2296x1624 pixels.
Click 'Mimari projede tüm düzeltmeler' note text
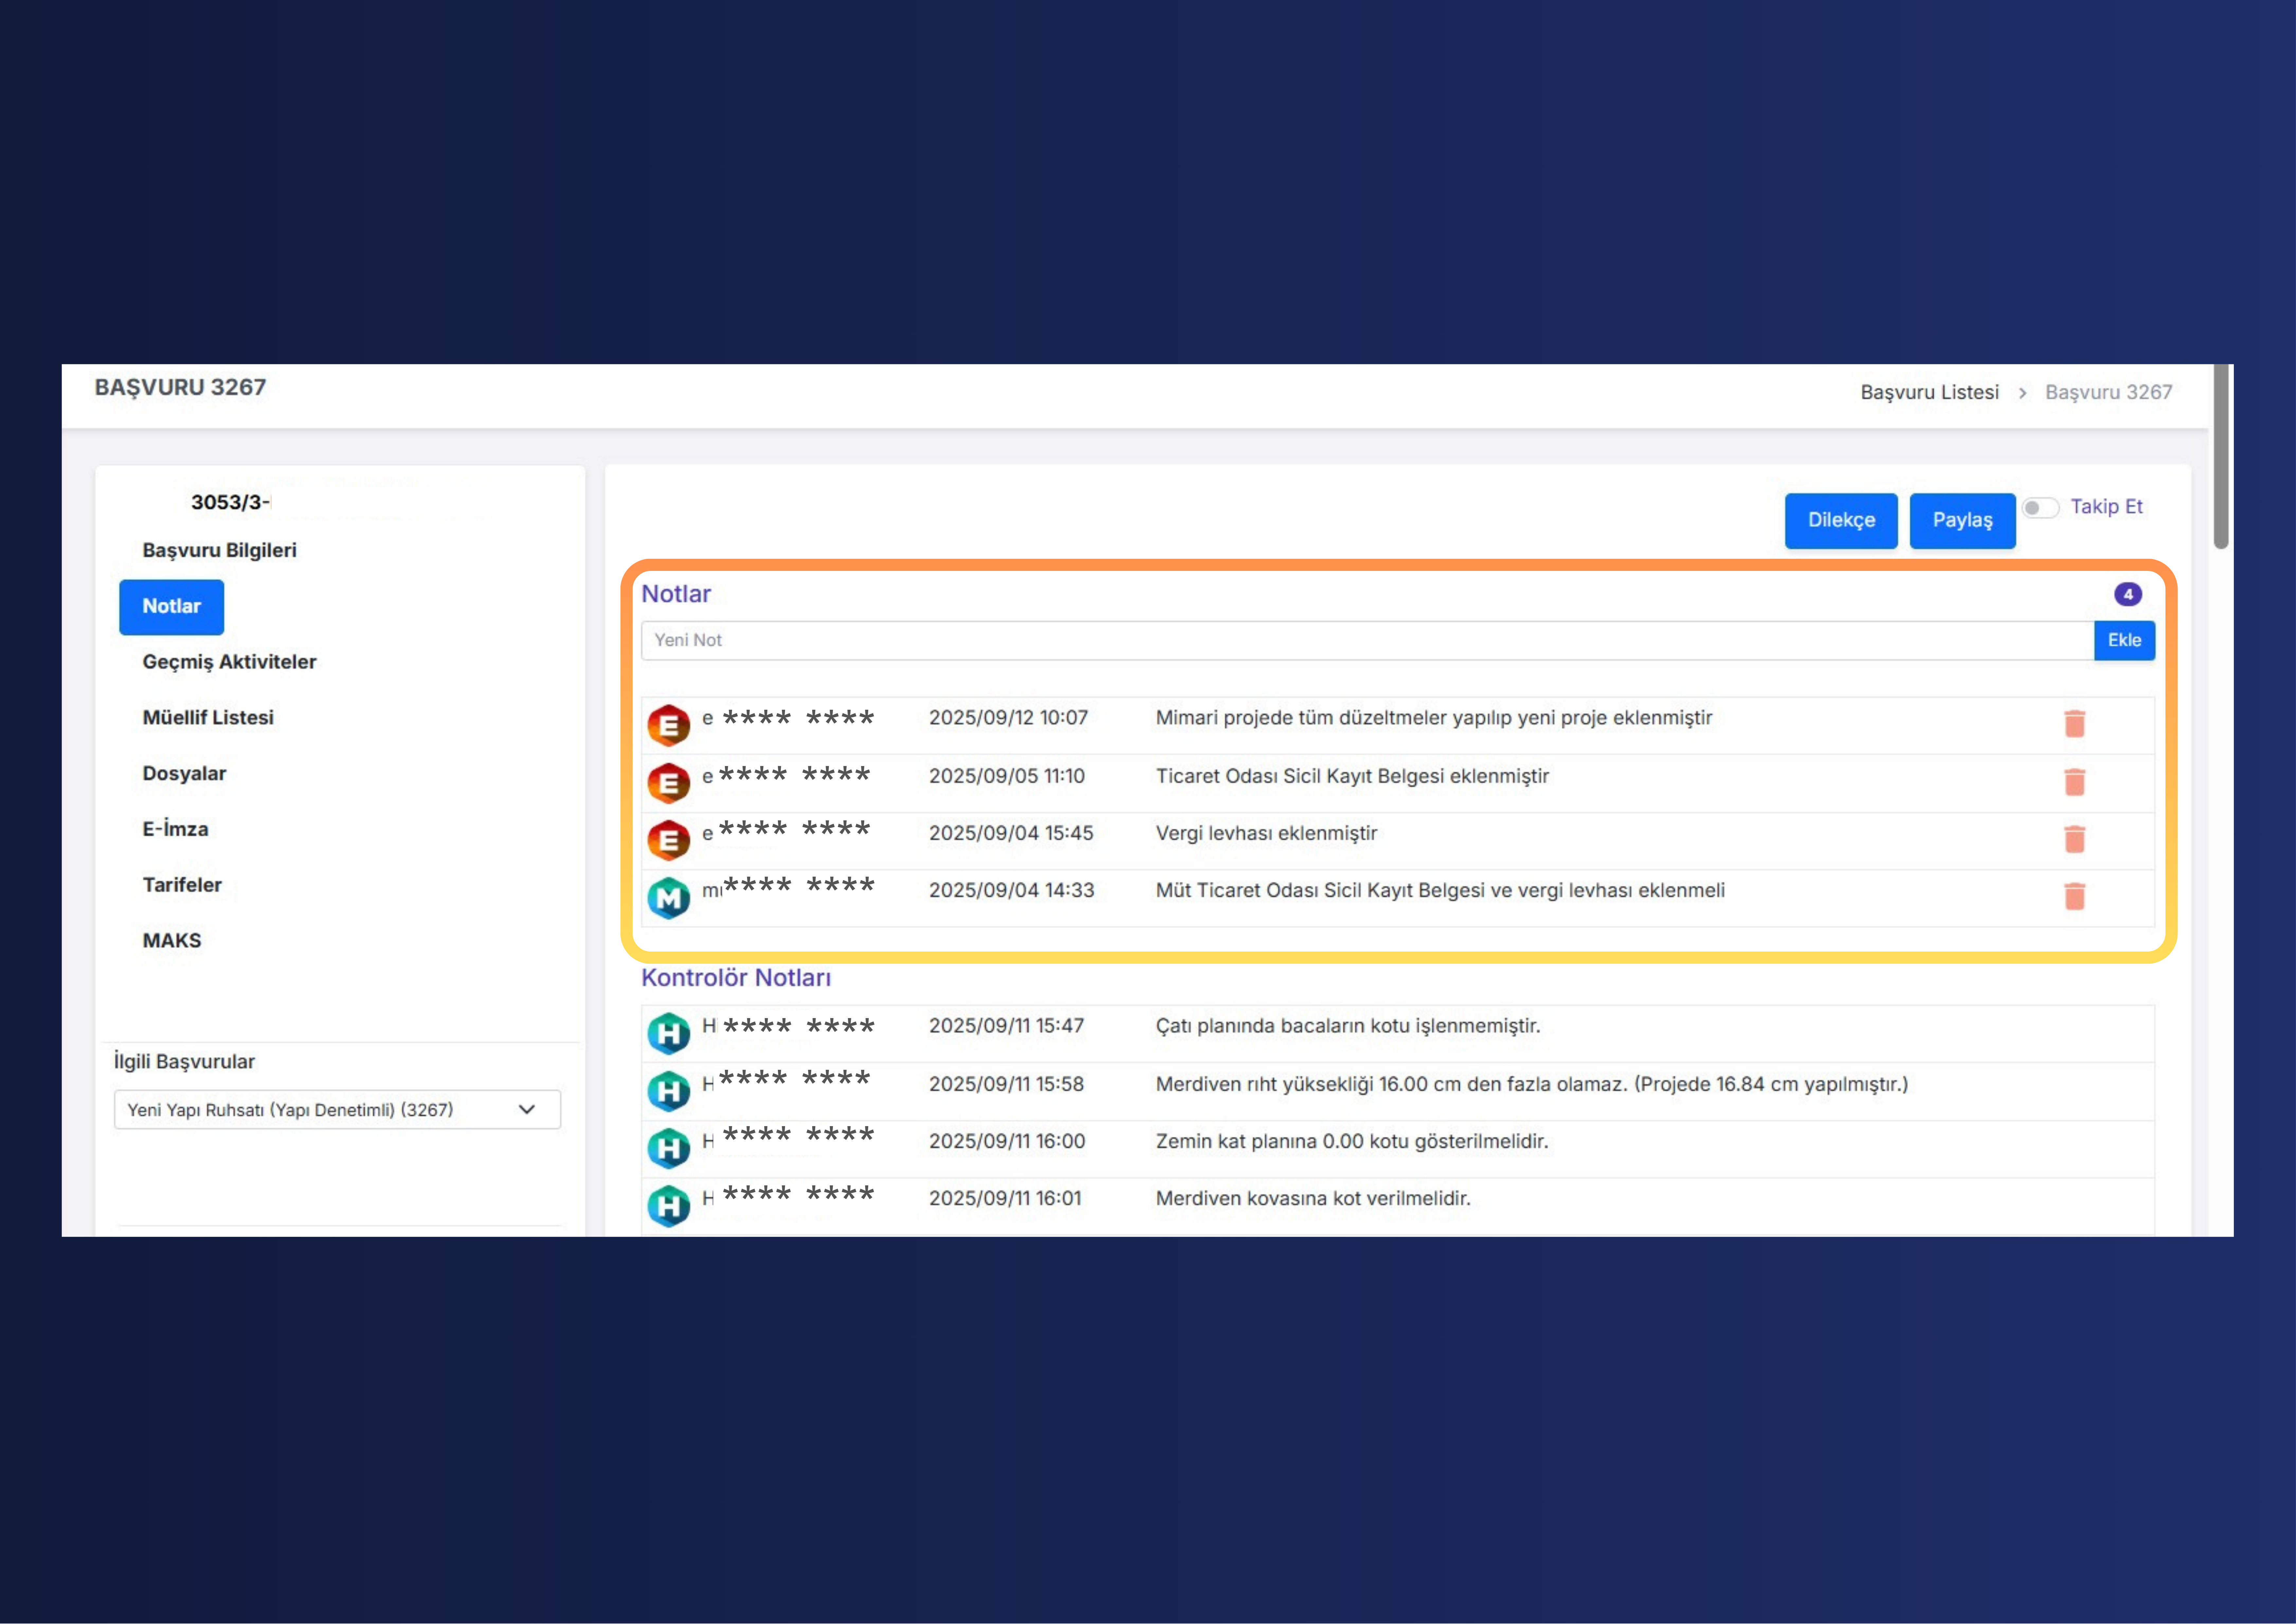(1434, 719)
